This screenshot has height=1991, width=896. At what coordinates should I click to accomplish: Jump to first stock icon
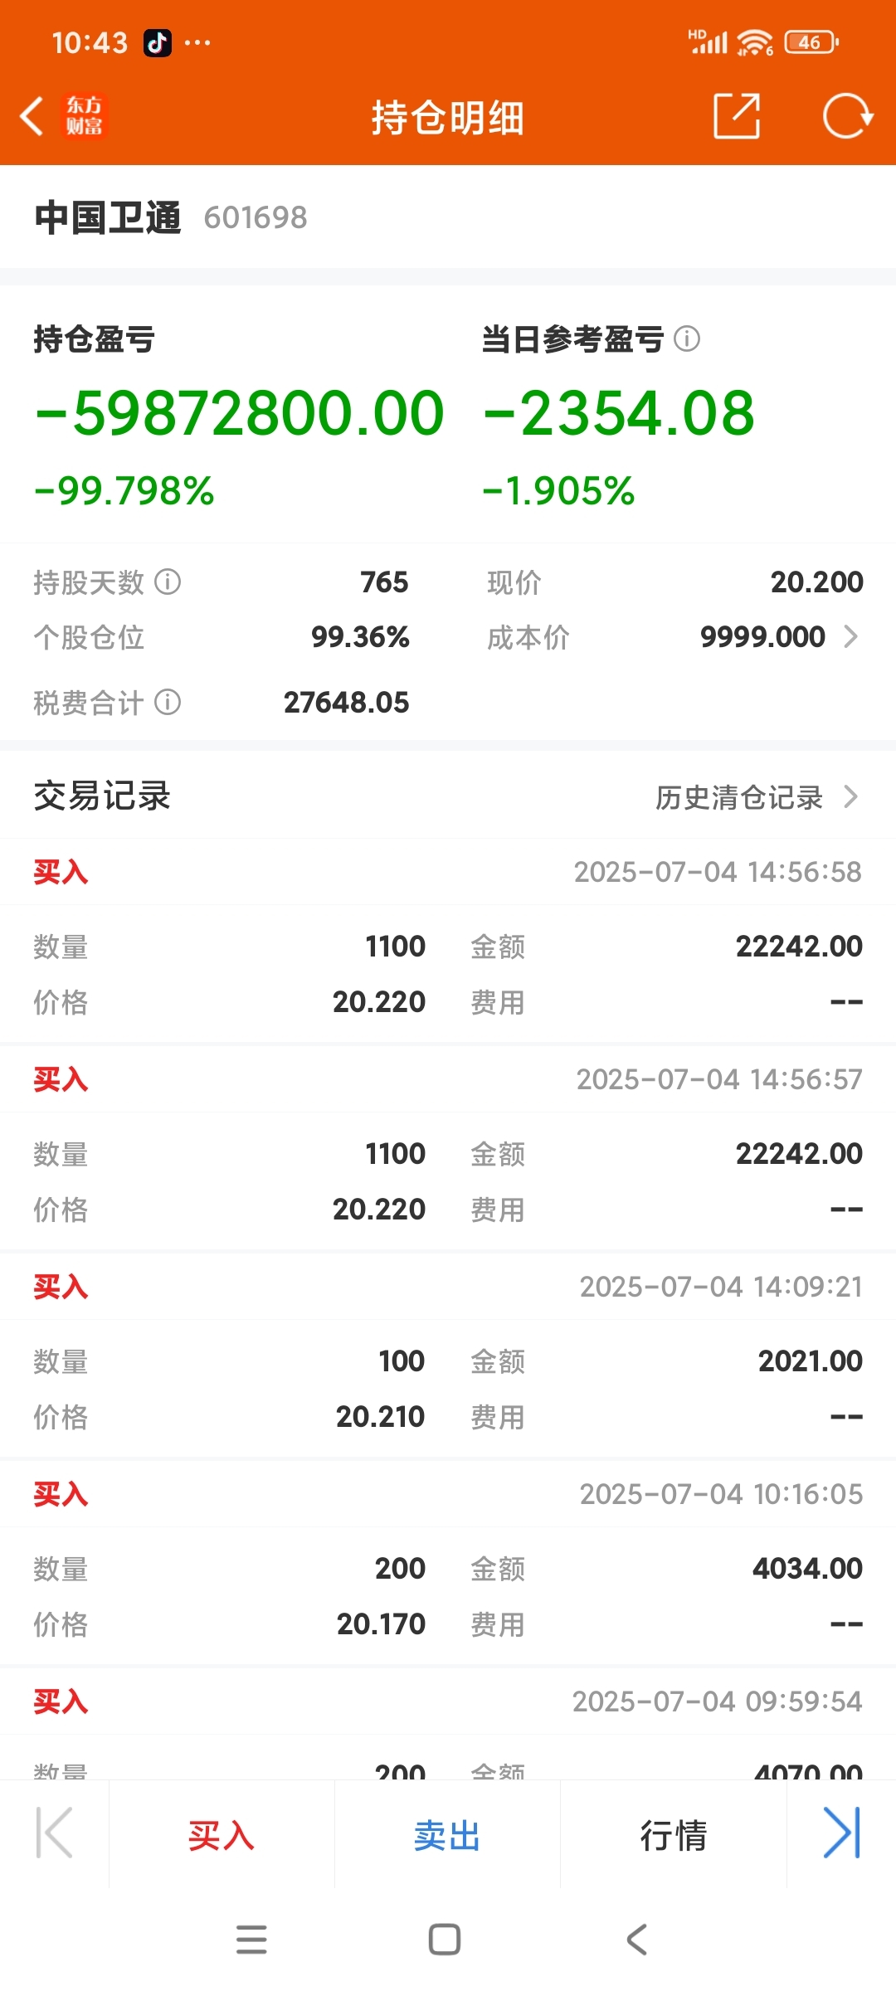(55, 1833)
